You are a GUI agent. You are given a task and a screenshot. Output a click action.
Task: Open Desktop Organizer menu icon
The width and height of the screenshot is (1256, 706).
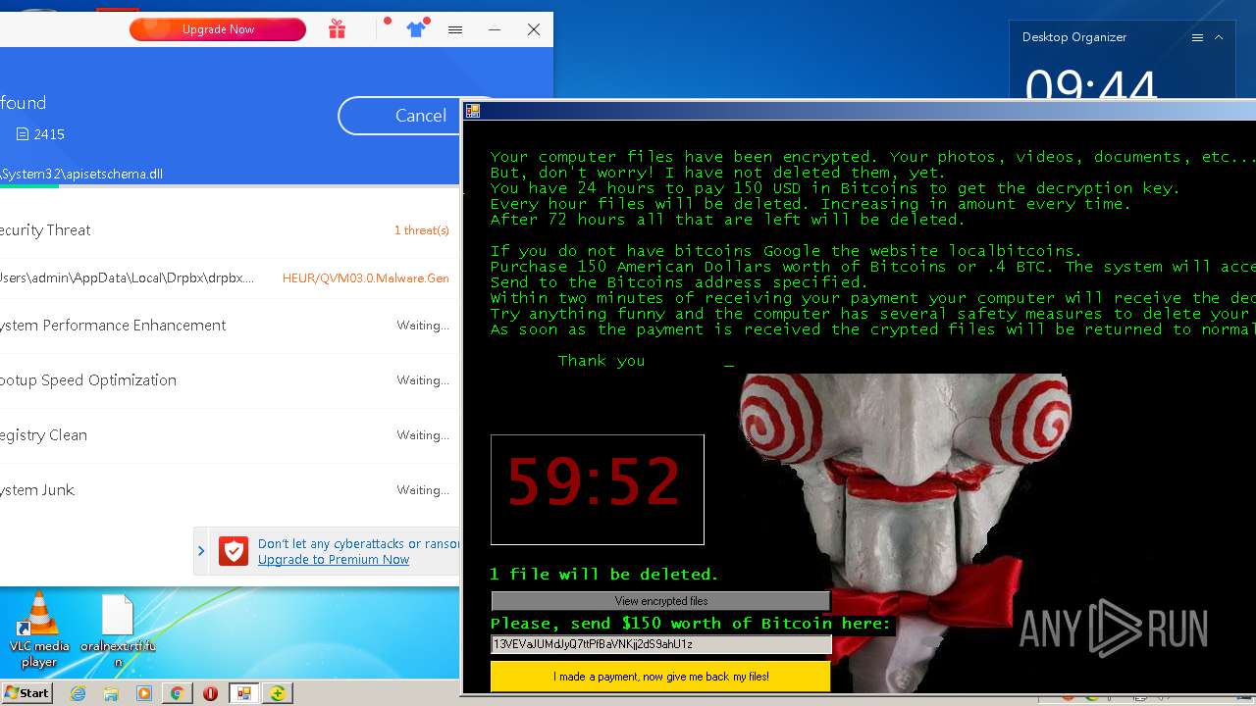[1197, 37]
